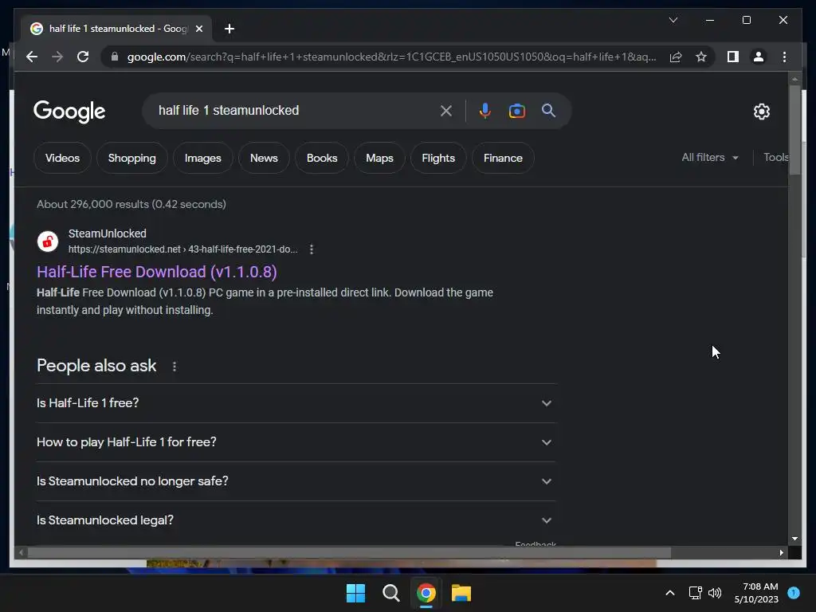The image size is (816, 612).
Task: Click the steamunlocked.net result URL
Action: (182, 249)
